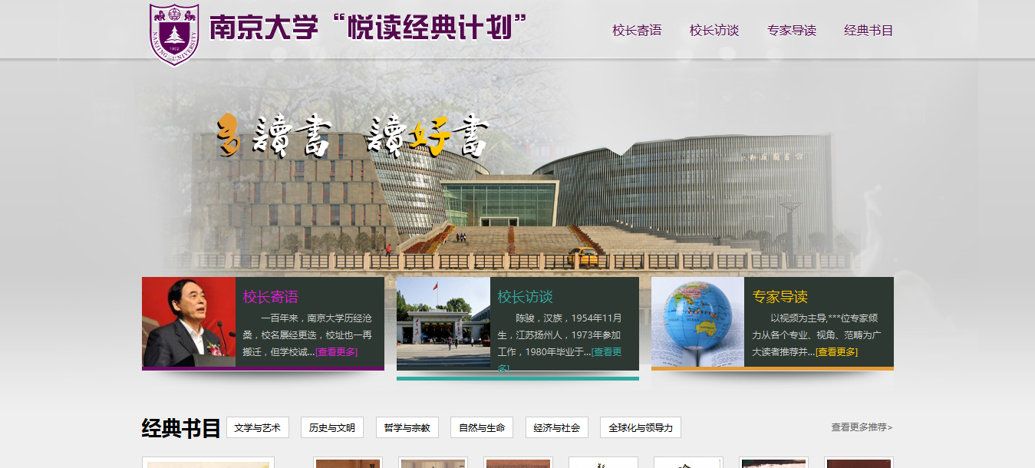Open 校长寄语 in top navigation
1035x468 pixels.
click(x=636, y=31)
